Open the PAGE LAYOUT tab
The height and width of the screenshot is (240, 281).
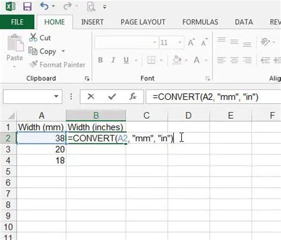(143, 22)
